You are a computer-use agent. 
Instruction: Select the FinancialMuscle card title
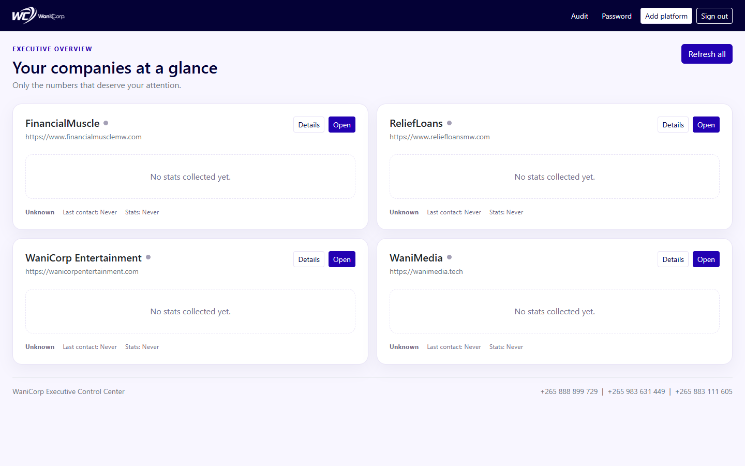[63, 123]
